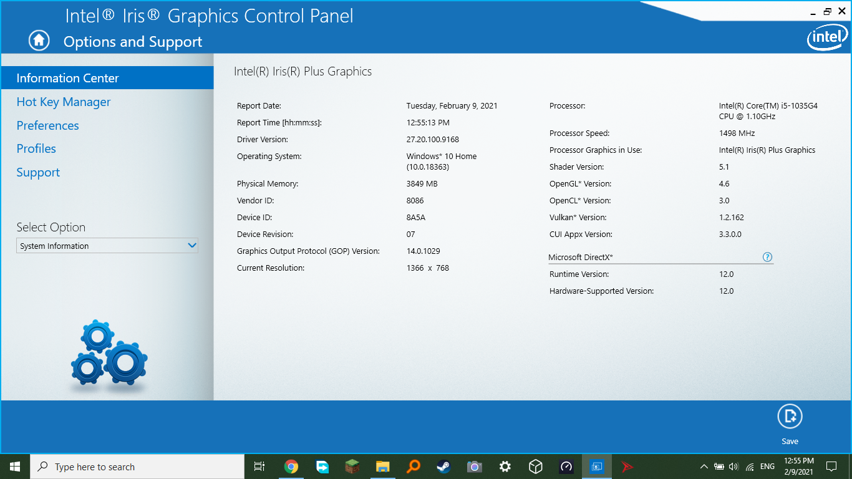Click the Shader Version value 5.1
This screenshot has height=479, width=852.
tap(724, 167)
